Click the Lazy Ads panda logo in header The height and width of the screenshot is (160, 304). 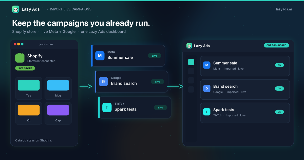[x=16, y=9]
